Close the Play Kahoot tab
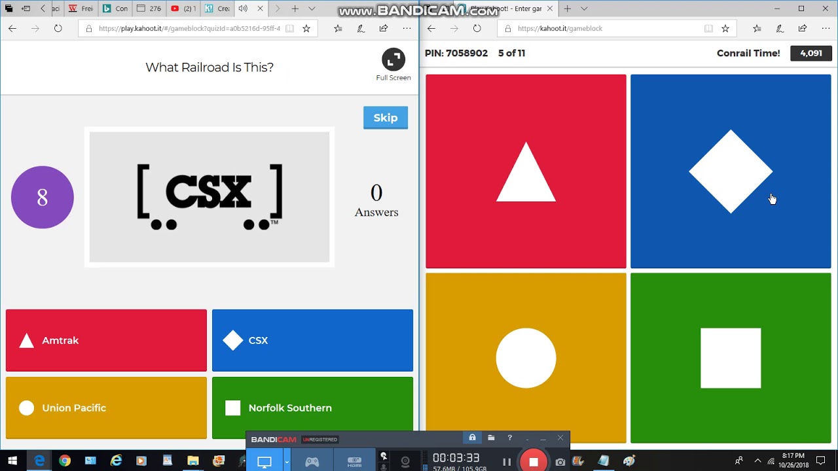 [x=550, y=9]
